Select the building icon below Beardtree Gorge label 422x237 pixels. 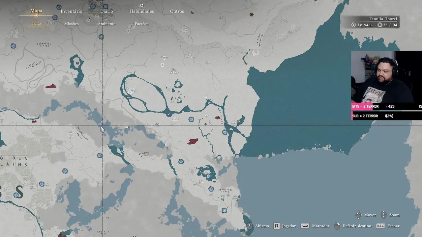pyautogui.click(x=223, y=197)
